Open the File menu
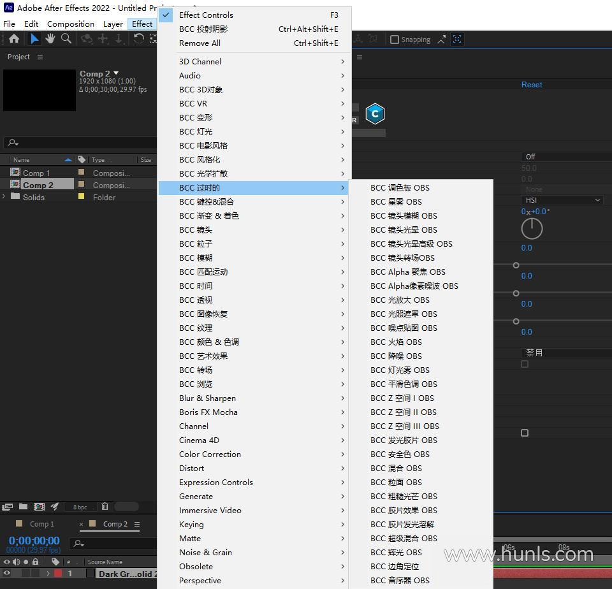 point(10,24)
